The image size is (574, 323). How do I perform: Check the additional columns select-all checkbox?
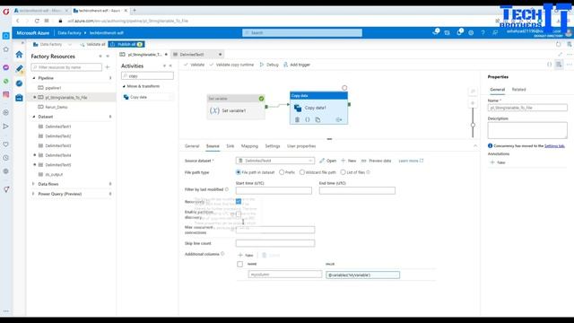coord(239,264)
